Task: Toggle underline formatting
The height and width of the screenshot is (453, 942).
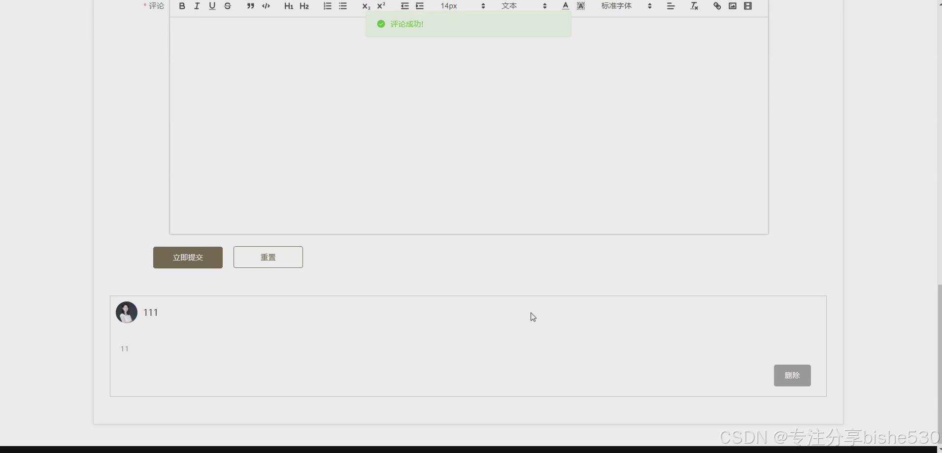Action: coord(212,6)
